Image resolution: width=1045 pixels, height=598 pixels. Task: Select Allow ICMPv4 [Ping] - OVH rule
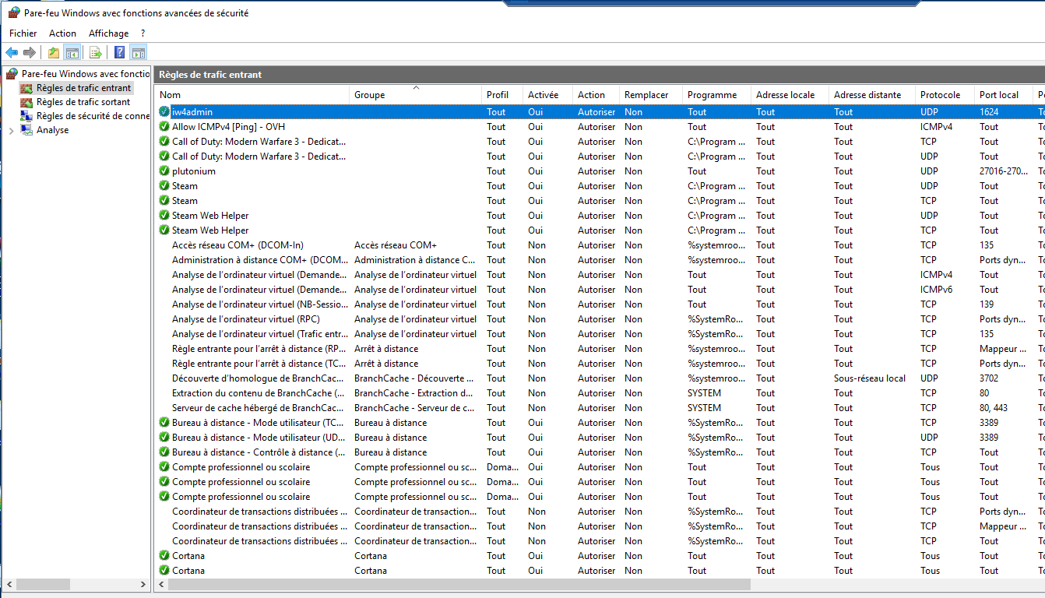click(x=228, y=127)
